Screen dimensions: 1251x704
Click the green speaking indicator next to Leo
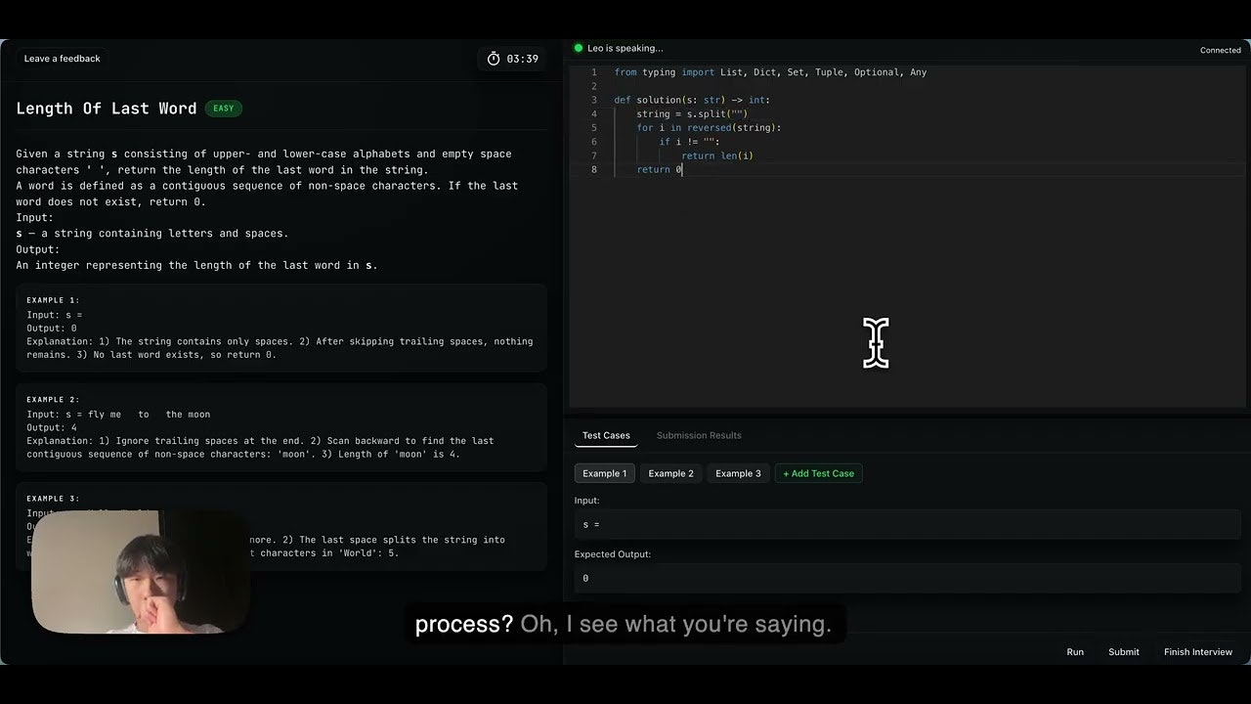(x=579, y=48)
